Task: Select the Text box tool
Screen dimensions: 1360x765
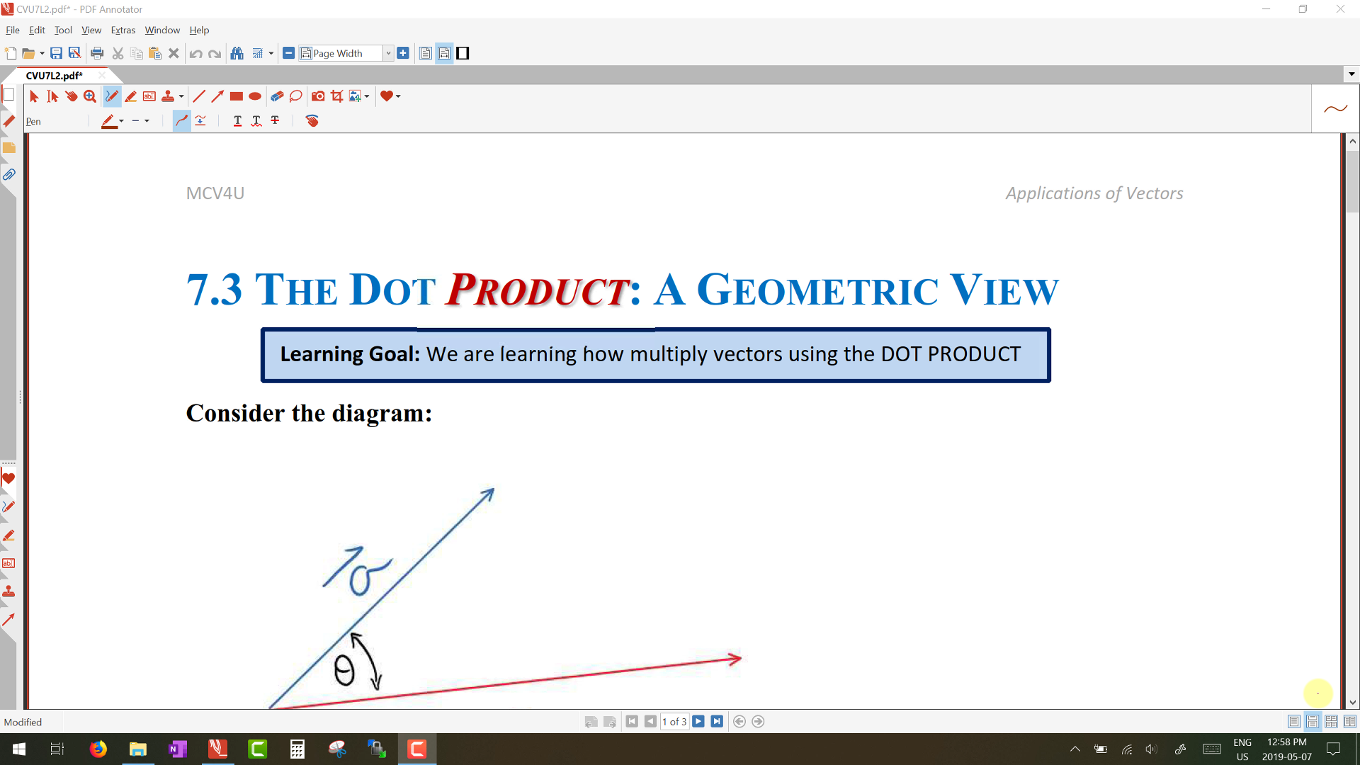Action: (149, 96)
